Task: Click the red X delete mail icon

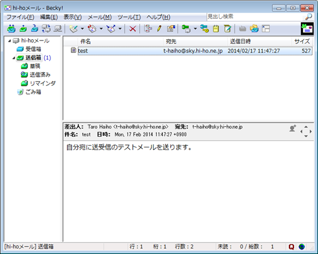Action: click(x=132, y=29)
